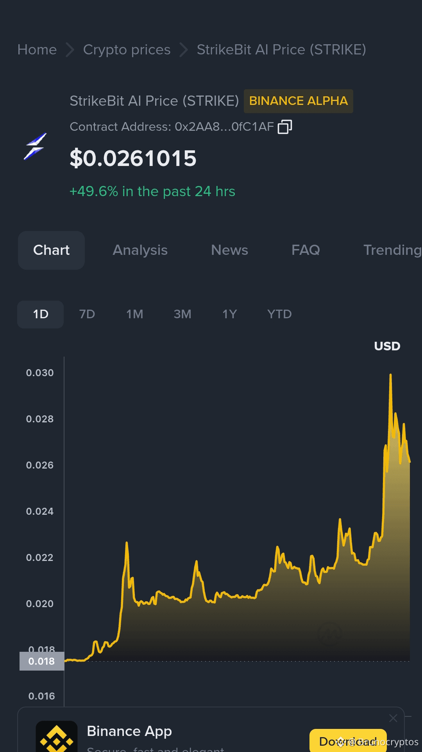
Task: Choose the YTD chart range
Action: point(279,314)
